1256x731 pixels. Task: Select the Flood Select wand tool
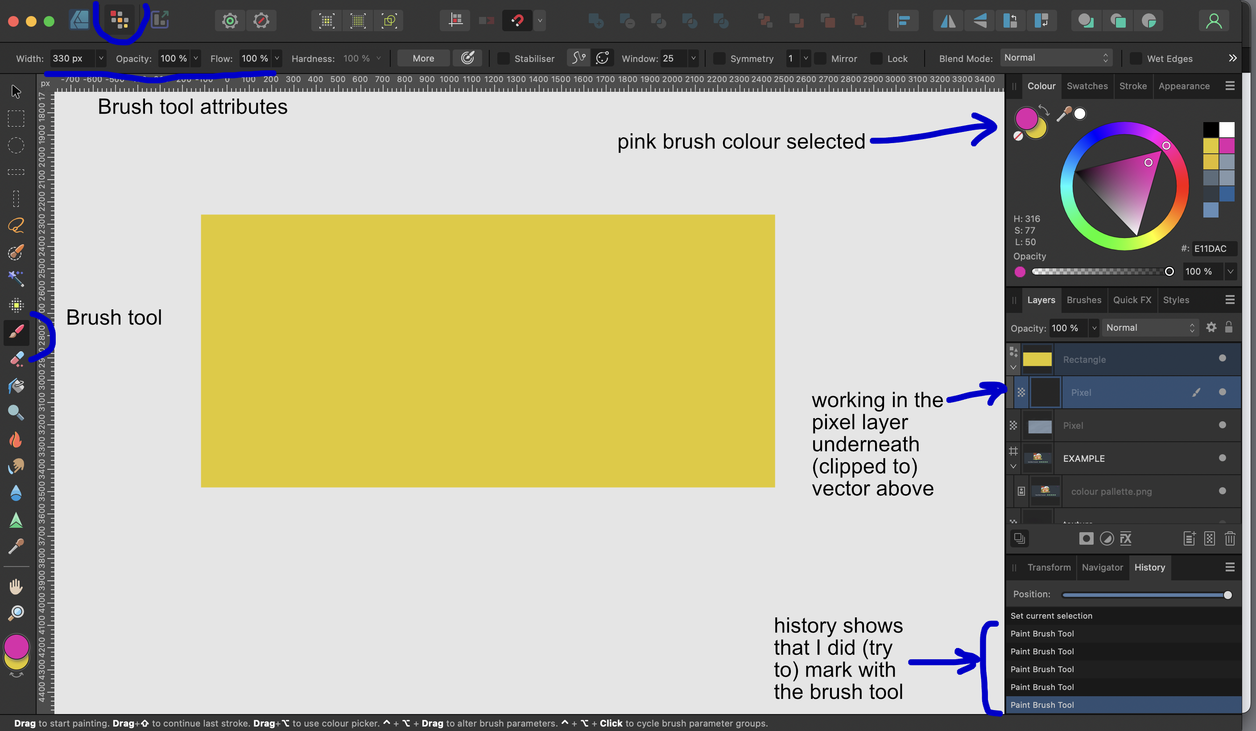(16, 278)
